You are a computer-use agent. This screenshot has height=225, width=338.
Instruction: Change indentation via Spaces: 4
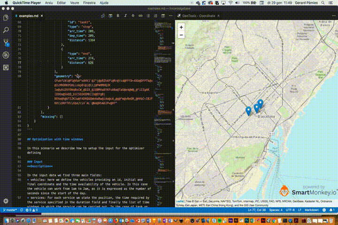click(276, 210)
